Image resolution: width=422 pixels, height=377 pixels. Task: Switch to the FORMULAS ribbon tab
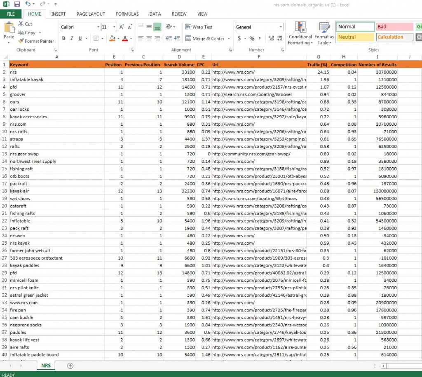[x=127, y=14]
